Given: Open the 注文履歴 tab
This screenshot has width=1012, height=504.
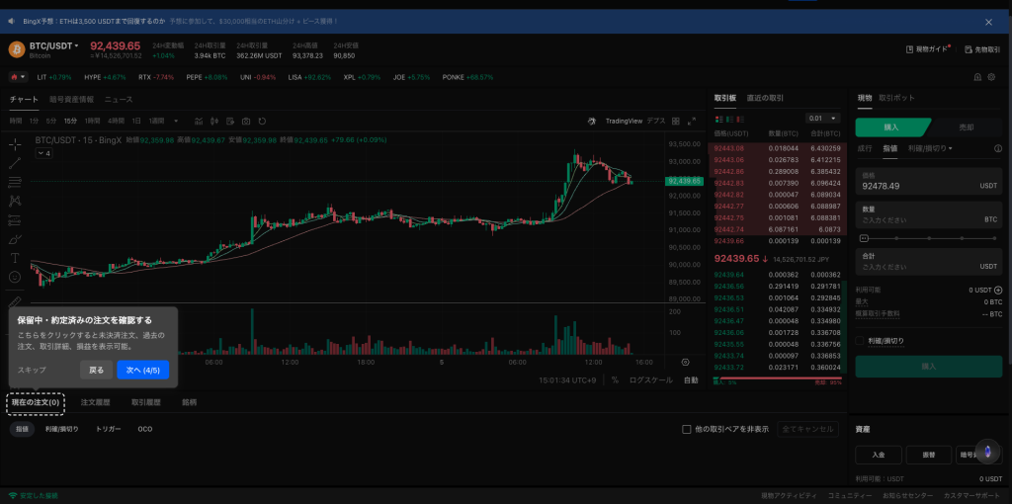Looking at the screenshot, I should (95, 403).
